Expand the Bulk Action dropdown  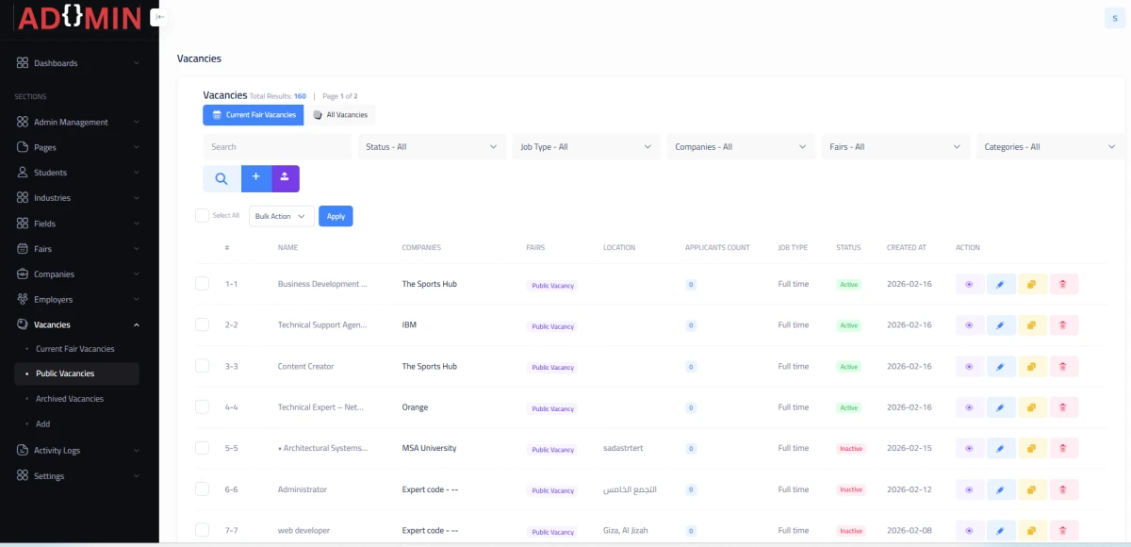(x=281, y=216)
